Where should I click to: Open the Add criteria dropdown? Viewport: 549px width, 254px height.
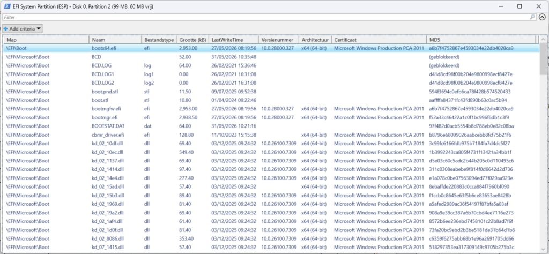pos(23,29)
